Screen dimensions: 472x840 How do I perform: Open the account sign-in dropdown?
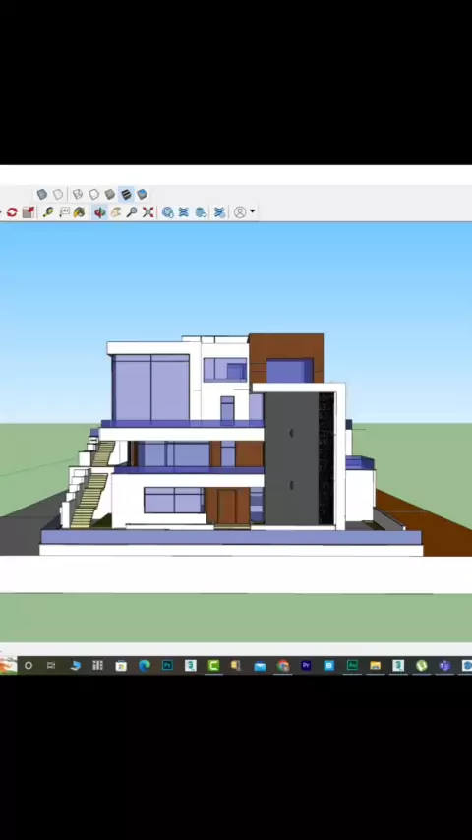245,212
